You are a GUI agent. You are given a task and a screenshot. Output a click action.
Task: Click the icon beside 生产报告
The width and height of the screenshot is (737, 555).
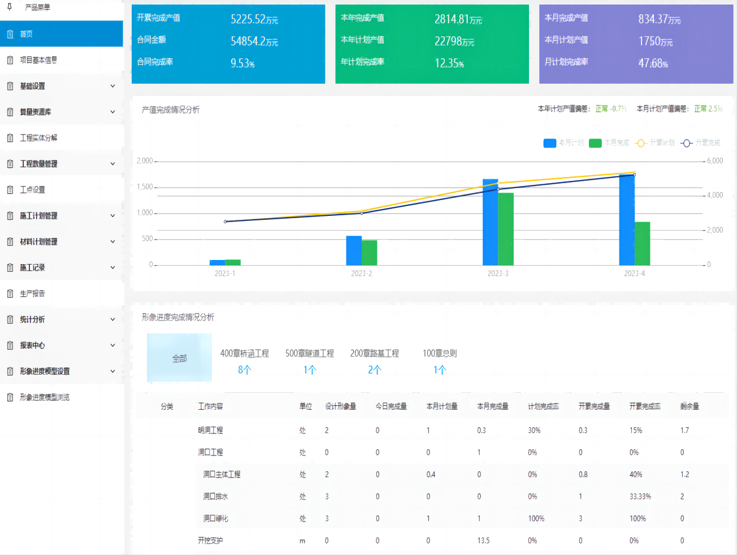(10, 293)
